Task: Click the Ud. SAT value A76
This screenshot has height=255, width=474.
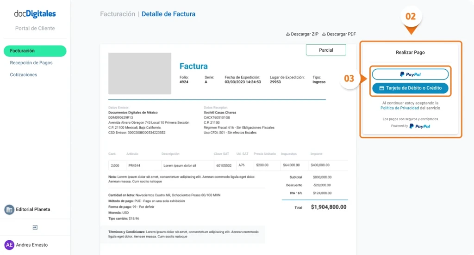Action: tap(241, 165)
